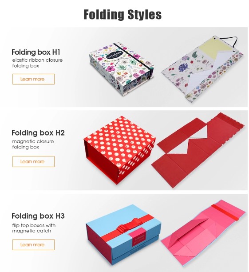
Task: View the red polka dot box image
Action: pos(119,150)
